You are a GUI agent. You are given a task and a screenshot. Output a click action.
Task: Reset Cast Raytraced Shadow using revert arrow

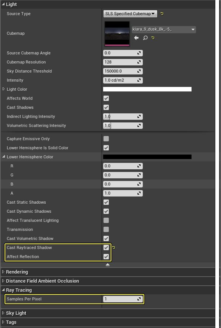tap(114, 248)
